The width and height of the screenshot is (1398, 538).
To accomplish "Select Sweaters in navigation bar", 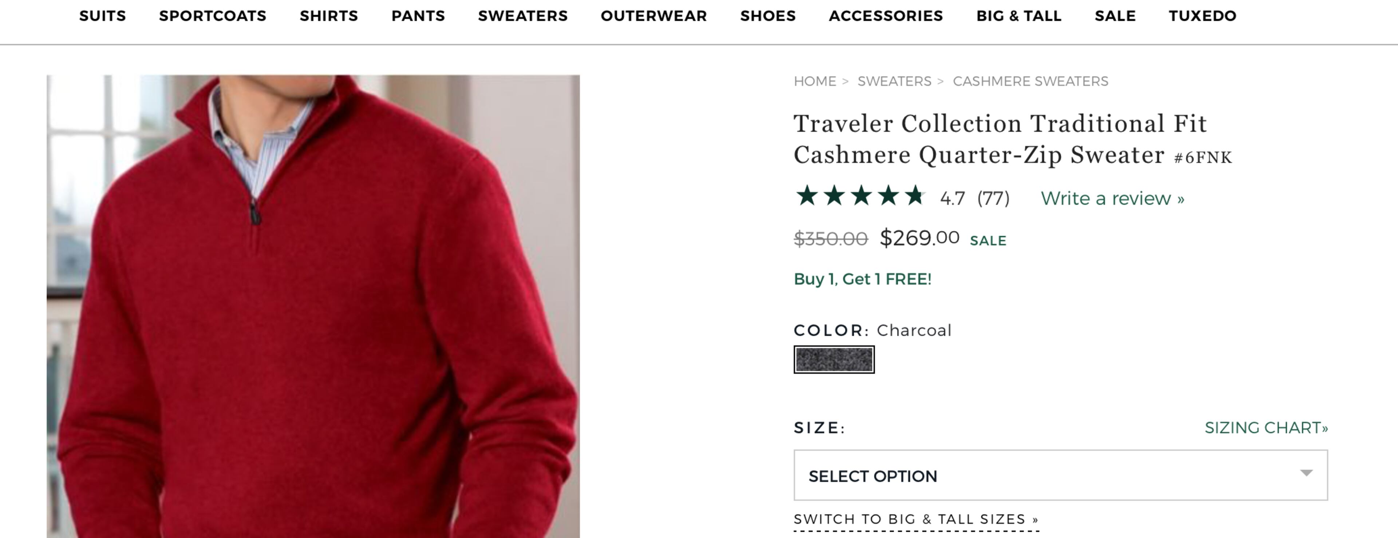I will [523, 16].
